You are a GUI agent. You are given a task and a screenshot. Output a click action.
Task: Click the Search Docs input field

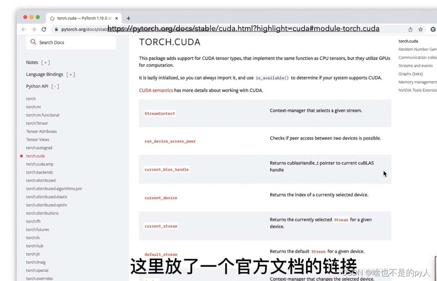71,42
